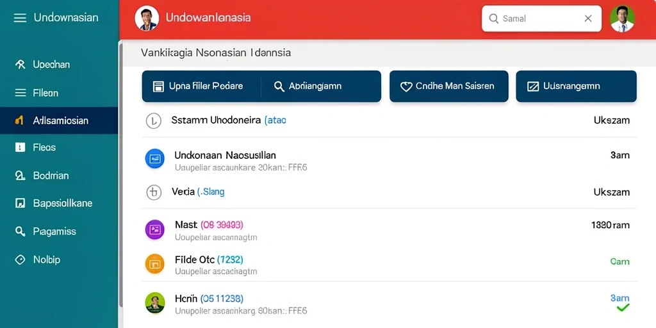Focus the Samal search field
Screen dimensions: 656x328
coord(541,19)
